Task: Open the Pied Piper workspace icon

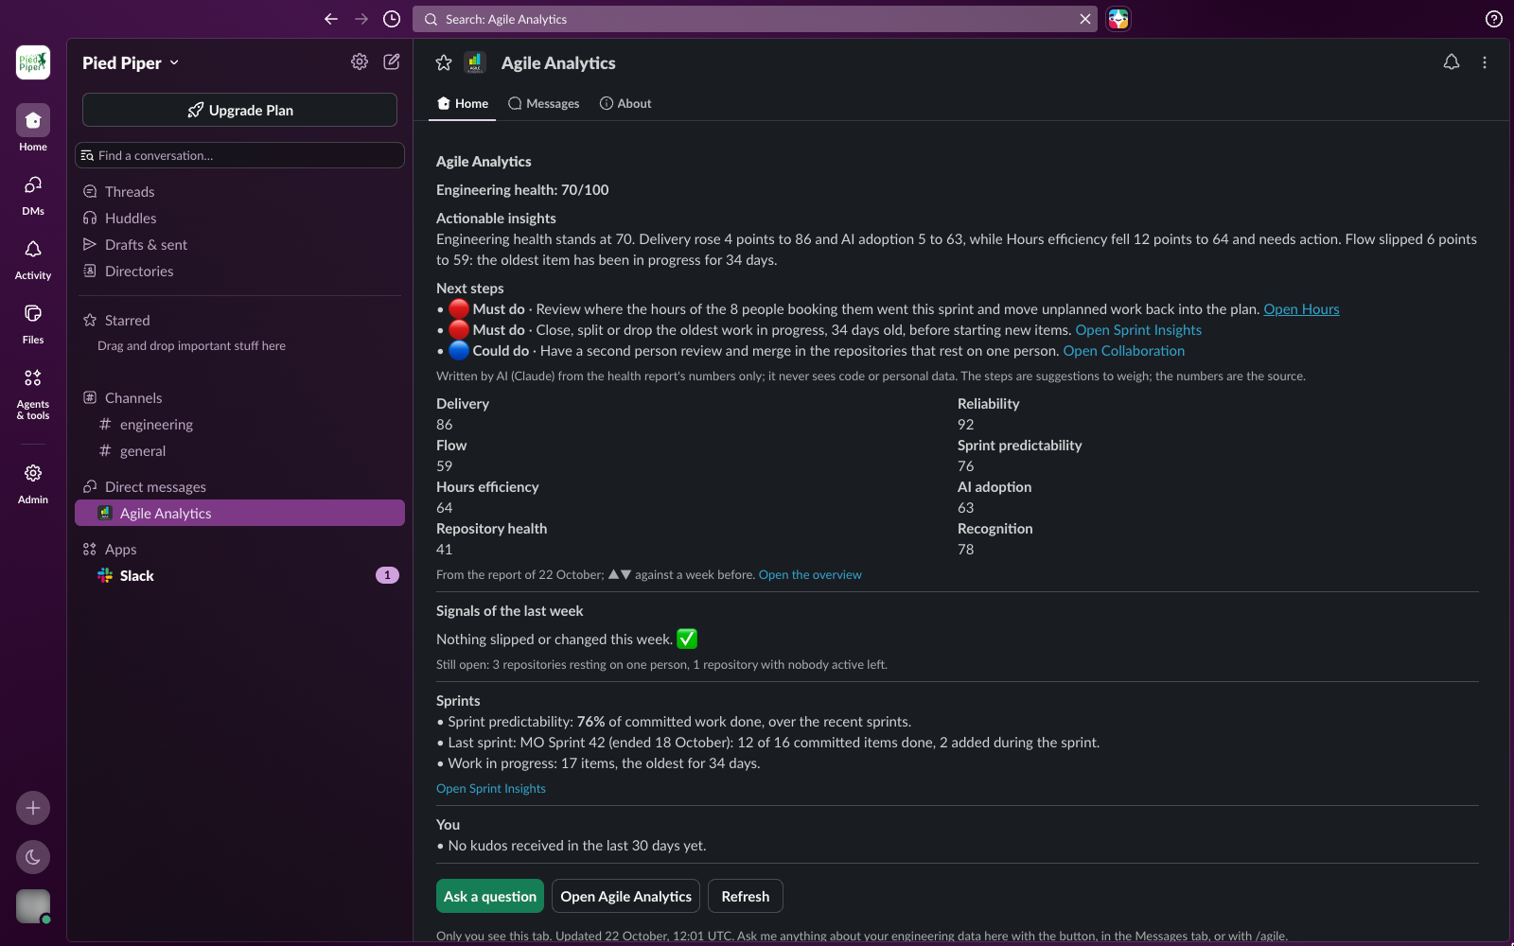Action: [x=33, y=62]
